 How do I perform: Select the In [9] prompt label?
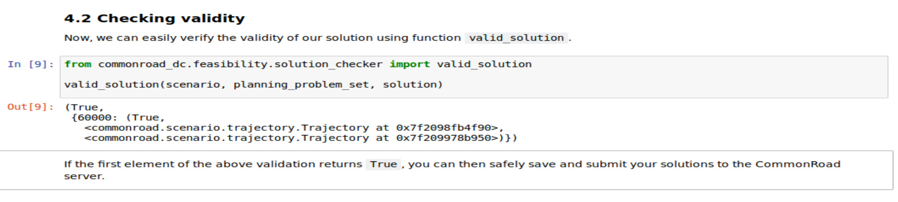coord(31,64)
